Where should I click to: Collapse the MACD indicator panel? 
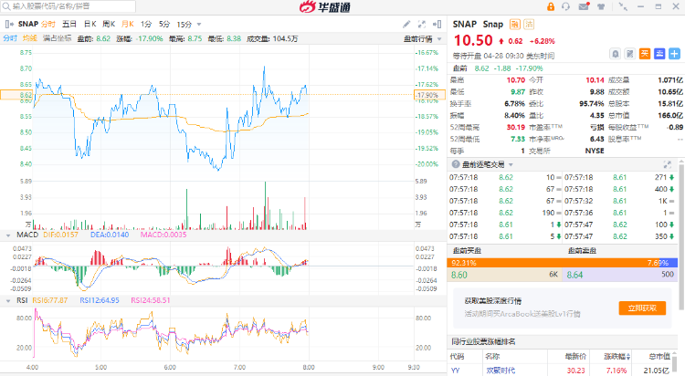pyautogui.click(x=8, y=235)
